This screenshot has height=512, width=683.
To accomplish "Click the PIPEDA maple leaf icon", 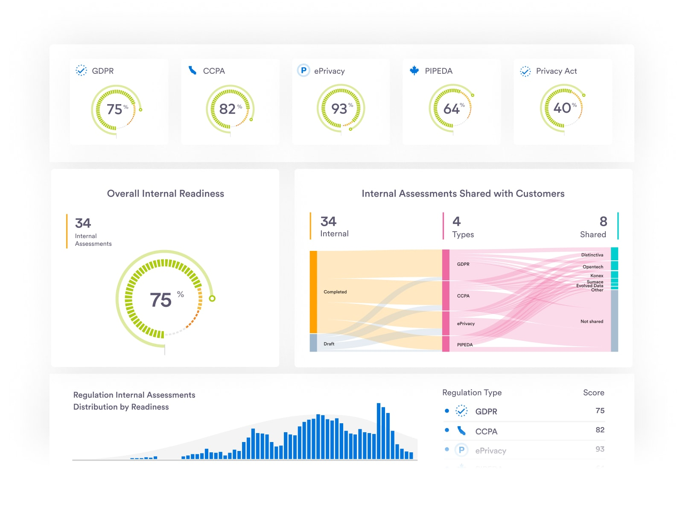I will [413, 70].
